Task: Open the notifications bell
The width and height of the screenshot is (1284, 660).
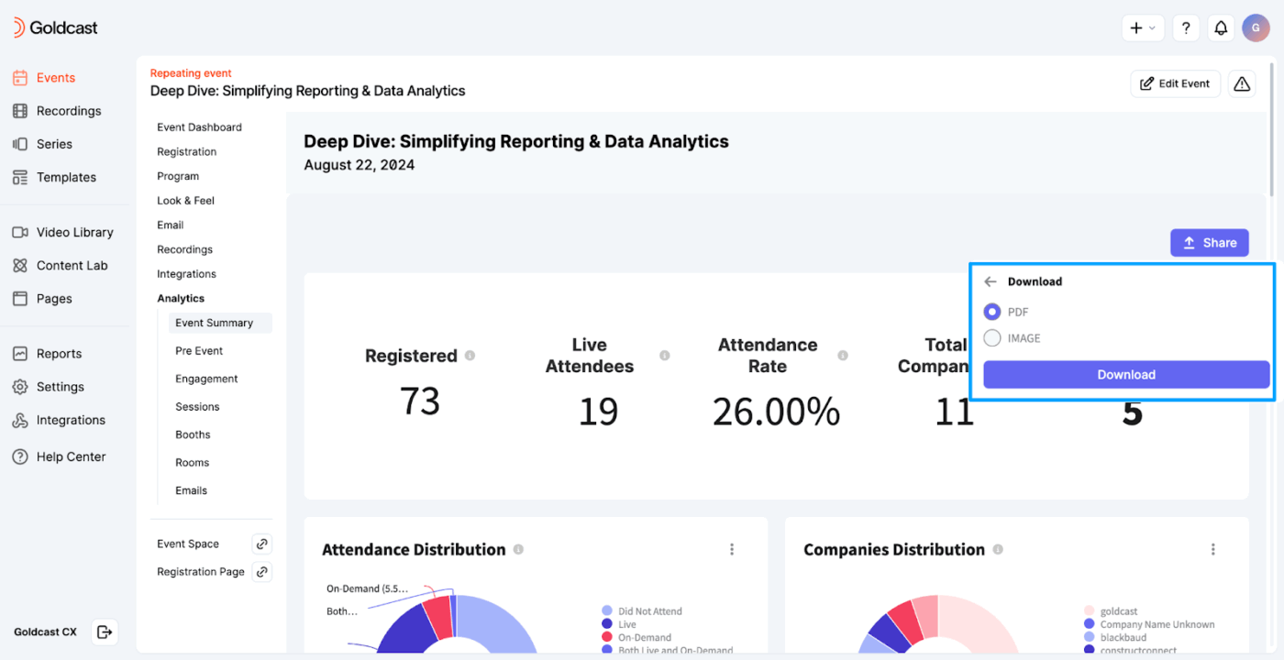Action: 1221,28
